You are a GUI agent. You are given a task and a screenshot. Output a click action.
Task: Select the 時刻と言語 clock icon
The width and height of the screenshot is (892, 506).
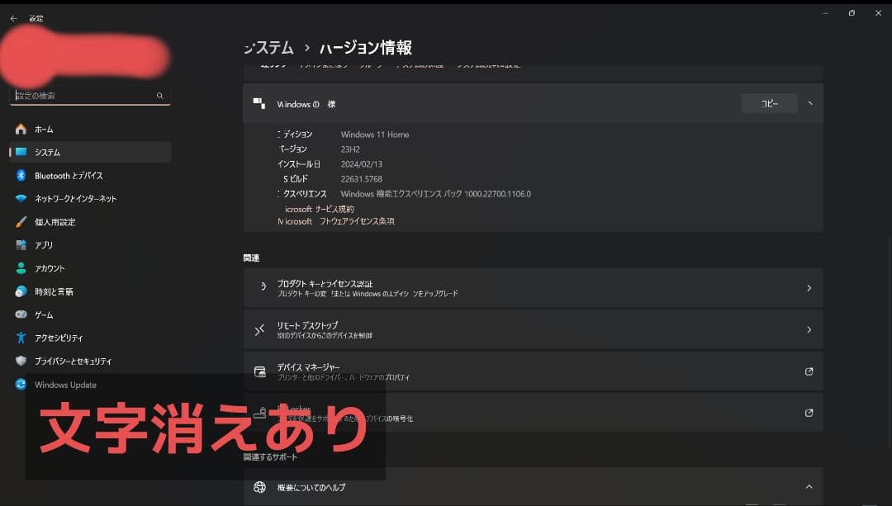(20, 291)
